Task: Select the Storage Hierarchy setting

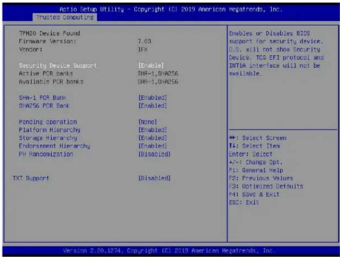Action: click(x=48, y=138)
